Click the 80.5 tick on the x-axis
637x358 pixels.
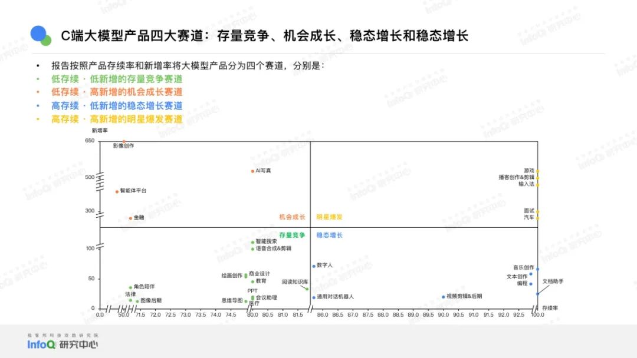[x=268, y=314]
